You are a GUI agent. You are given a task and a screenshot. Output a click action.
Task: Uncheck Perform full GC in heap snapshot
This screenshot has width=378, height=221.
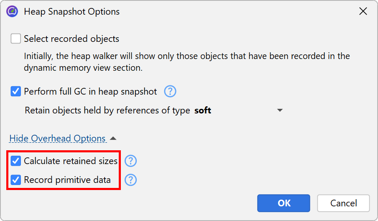[16, 91]
